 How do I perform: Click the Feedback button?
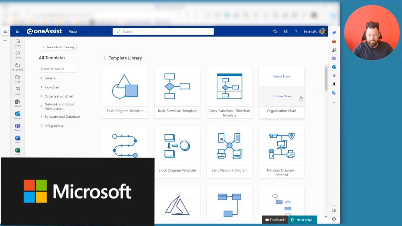coord(275,220)
